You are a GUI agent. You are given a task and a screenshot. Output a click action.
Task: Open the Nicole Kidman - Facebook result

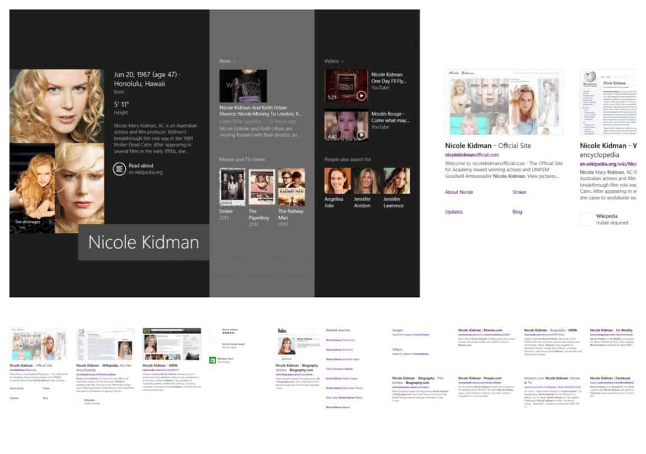(610, 378)
